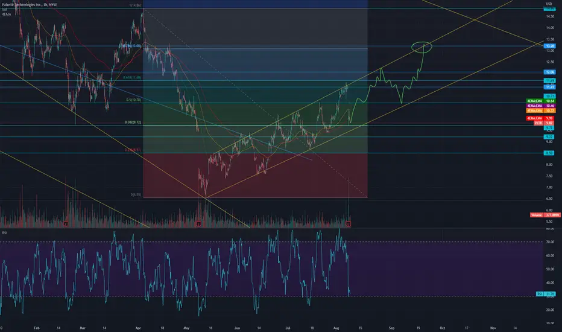Click the red 4EMA:EMA 9.99 label
This screenshot has height=332, width=562.
pos(540,118)
